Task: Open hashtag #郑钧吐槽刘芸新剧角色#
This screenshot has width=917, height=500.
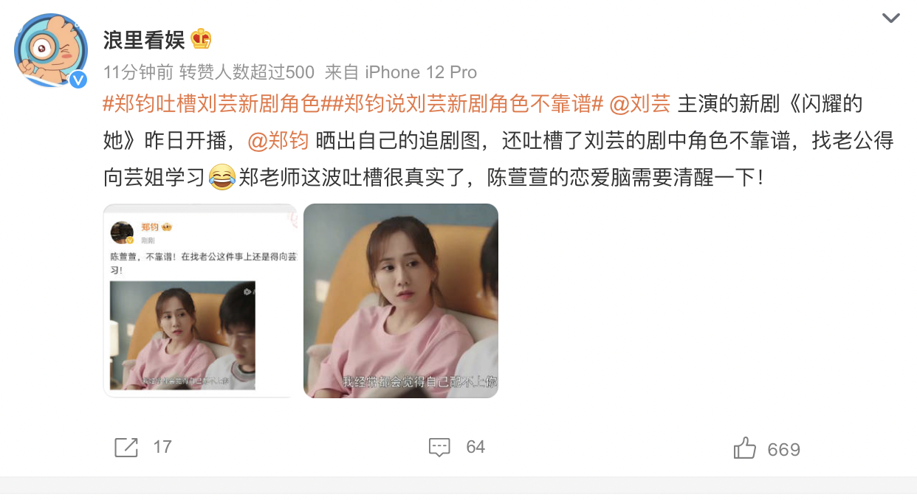Action: coord(212,104)
